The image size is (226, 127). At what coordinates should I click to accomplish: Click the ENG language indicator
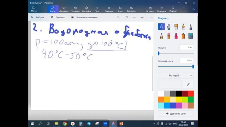pyautogui.click(x=175, y=124)
